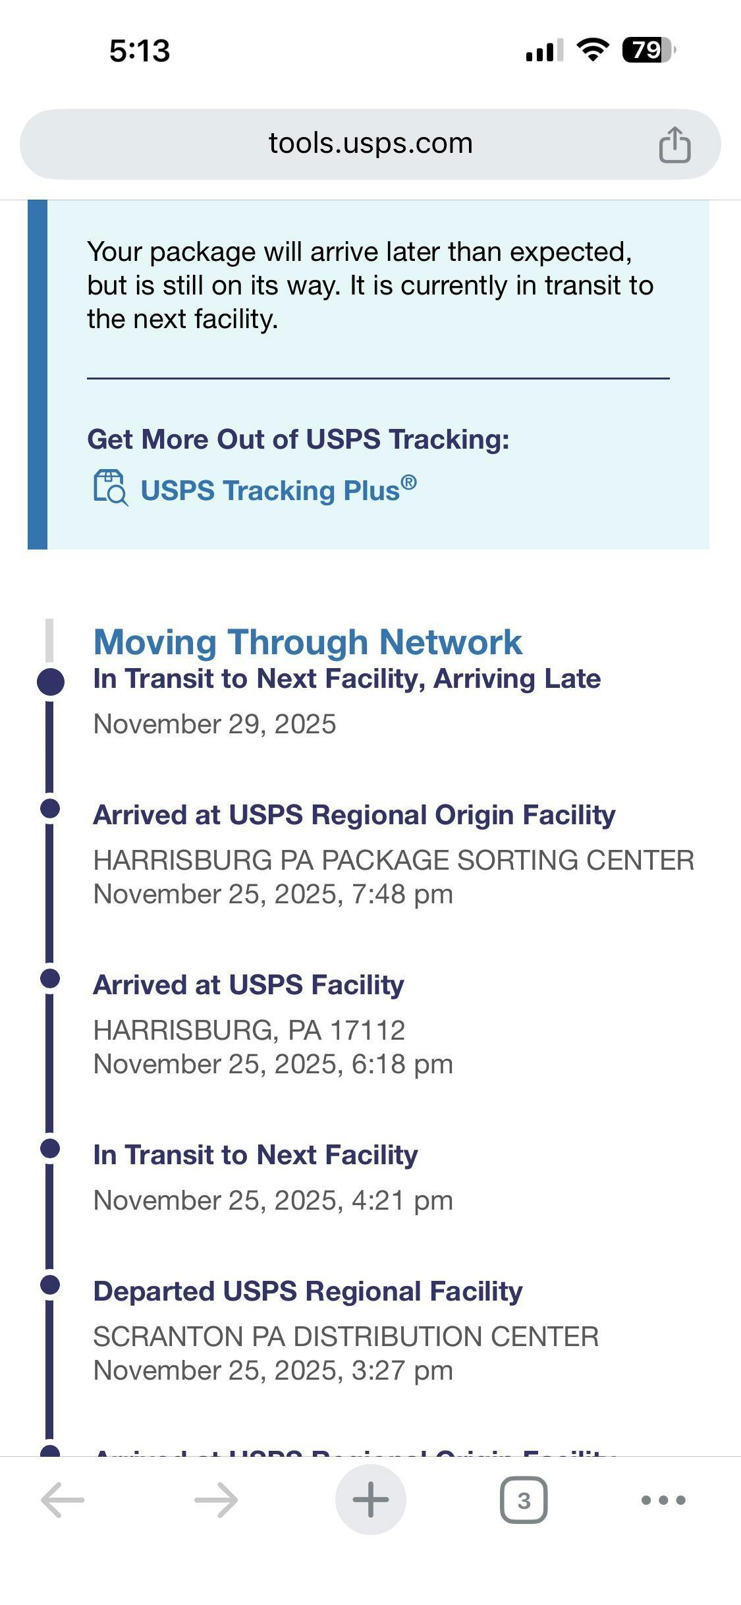This screenshot has height=1605, width=741.
Task: Tap the battery indicator in status bar
Action: coord(648,50)
